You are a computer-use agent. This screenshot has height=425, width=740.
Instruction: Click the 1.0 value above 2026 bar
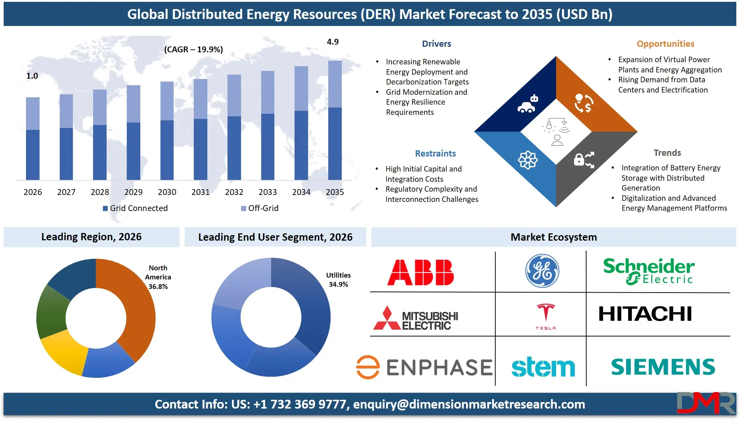(32, 76)
